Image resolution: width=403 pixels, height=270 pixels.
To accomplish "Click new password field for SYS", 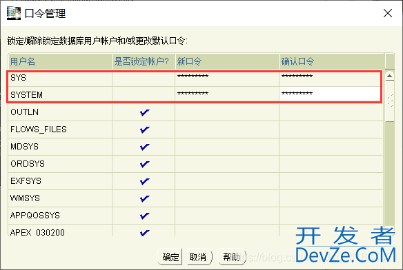I will coord(227,78).
